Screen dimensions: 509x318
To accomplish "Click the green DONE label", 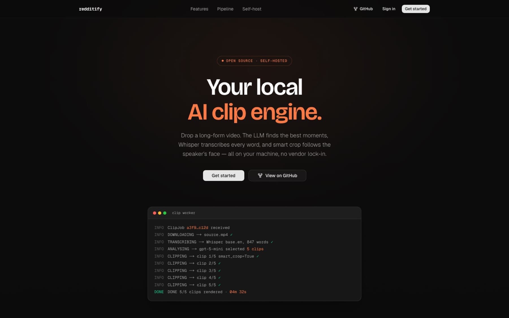I will tap(159, 292).
